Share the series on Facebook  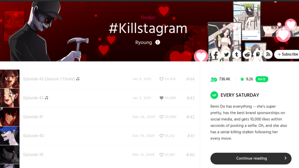(x=216, y=55)
